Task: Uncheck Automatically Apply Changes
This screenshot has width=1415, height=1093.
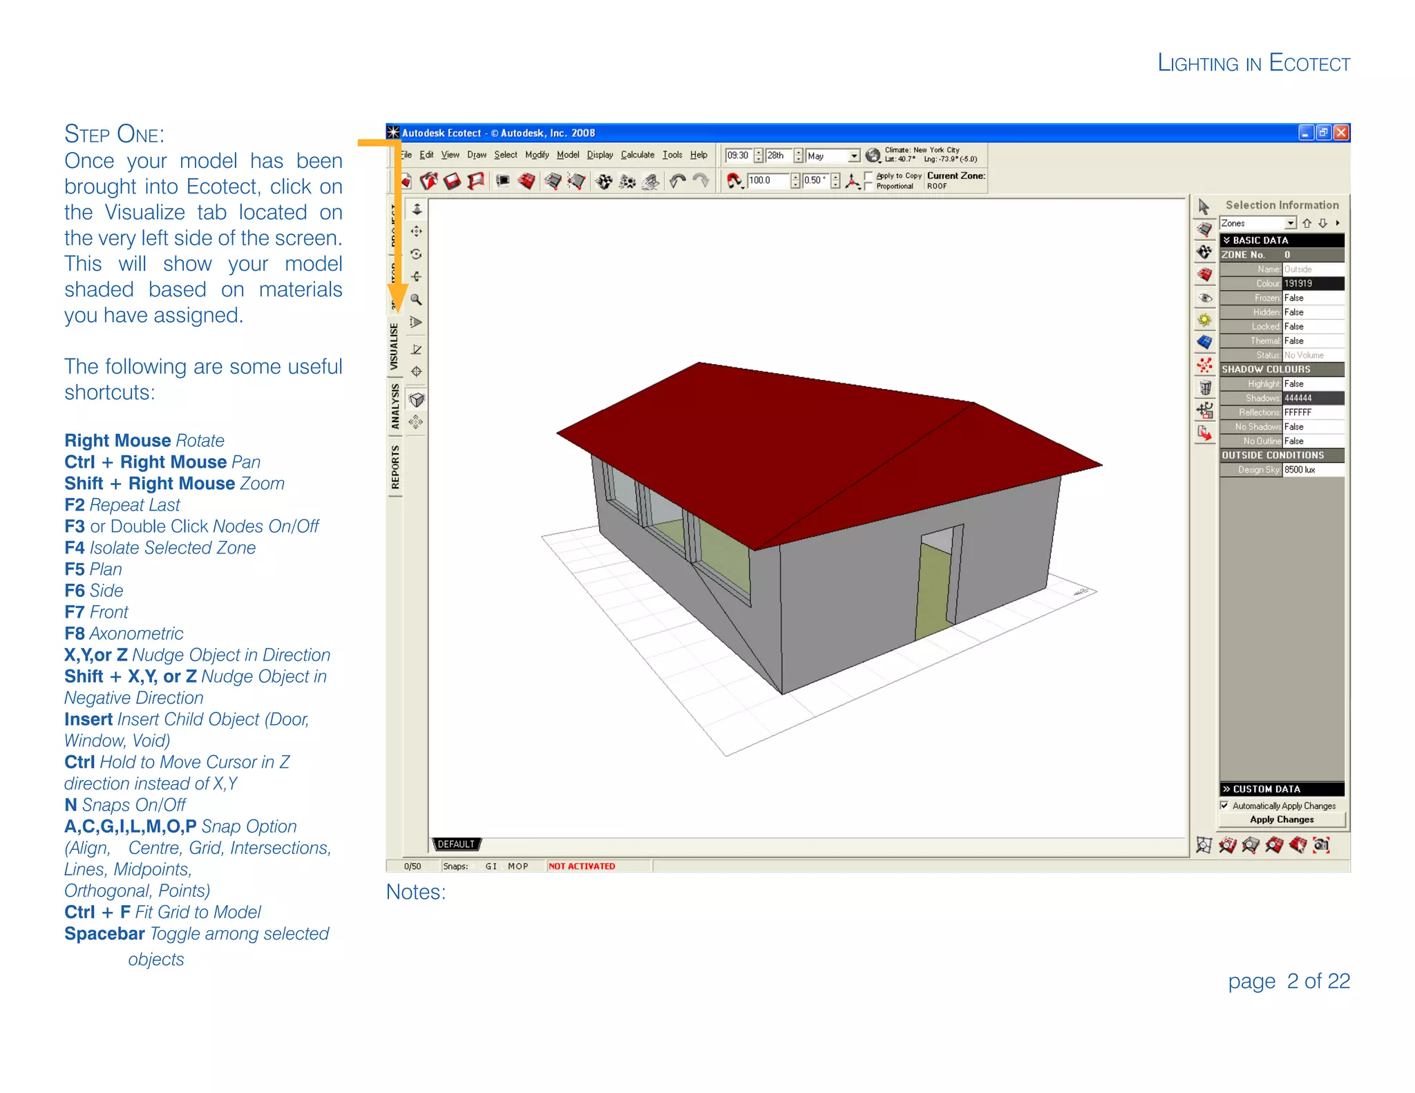Action: click(x=1224, y=806)
